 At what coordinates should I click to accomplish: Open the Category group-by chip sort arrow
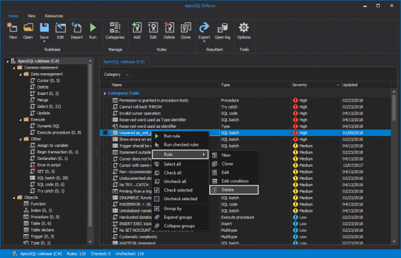pyautogui.click(x=127, y=74)
